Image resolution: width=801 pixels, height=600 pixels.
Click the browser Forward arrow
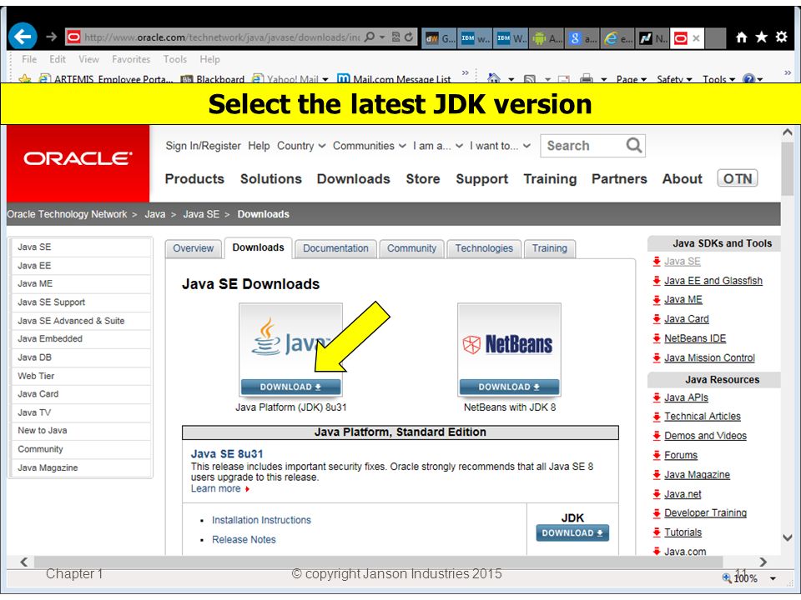(x=51, y=37)
